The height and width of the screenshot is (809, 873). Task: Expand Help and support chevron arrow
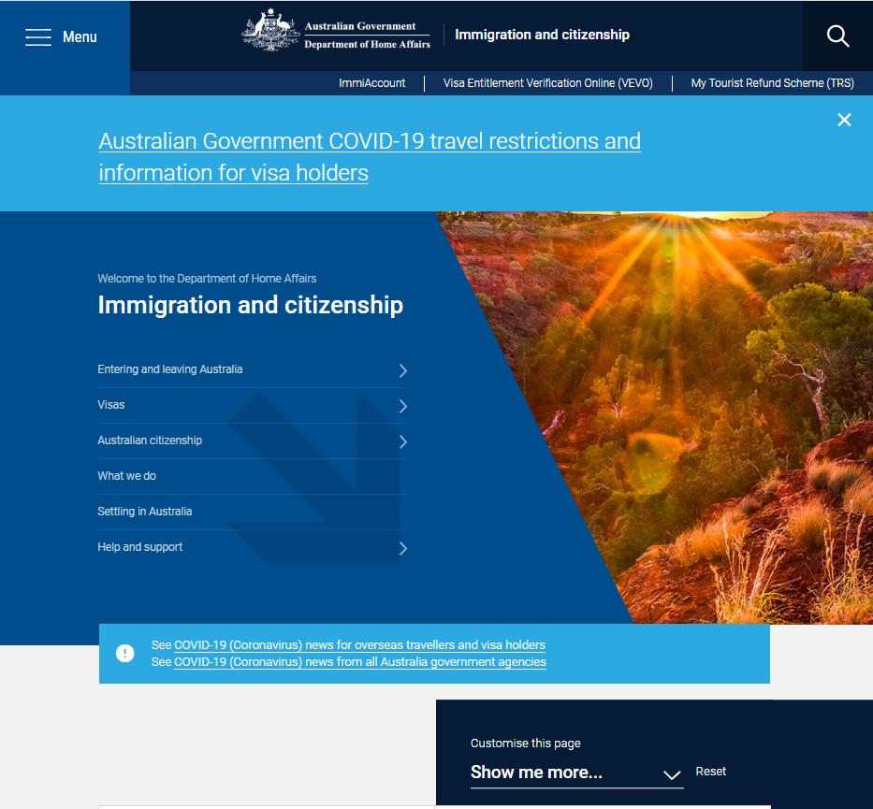(x=403, y=549)
